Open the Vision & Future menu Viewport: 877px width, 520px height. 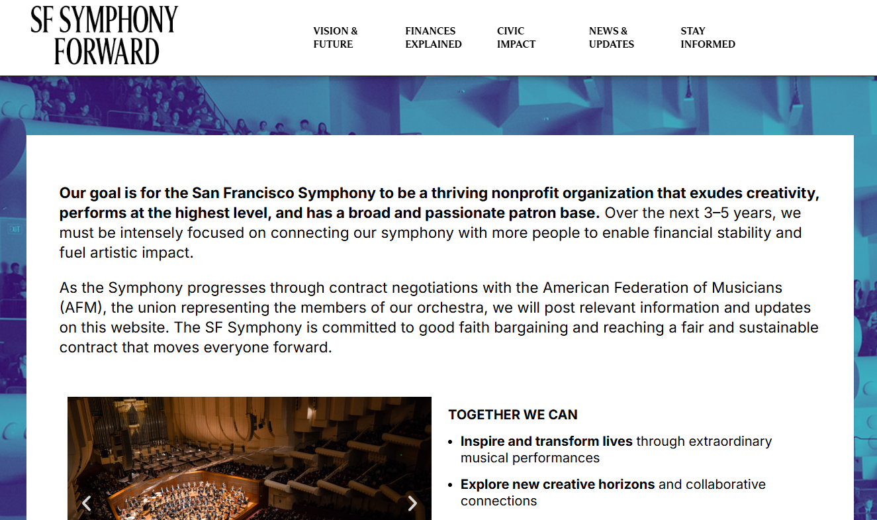(x=336, y=38)
